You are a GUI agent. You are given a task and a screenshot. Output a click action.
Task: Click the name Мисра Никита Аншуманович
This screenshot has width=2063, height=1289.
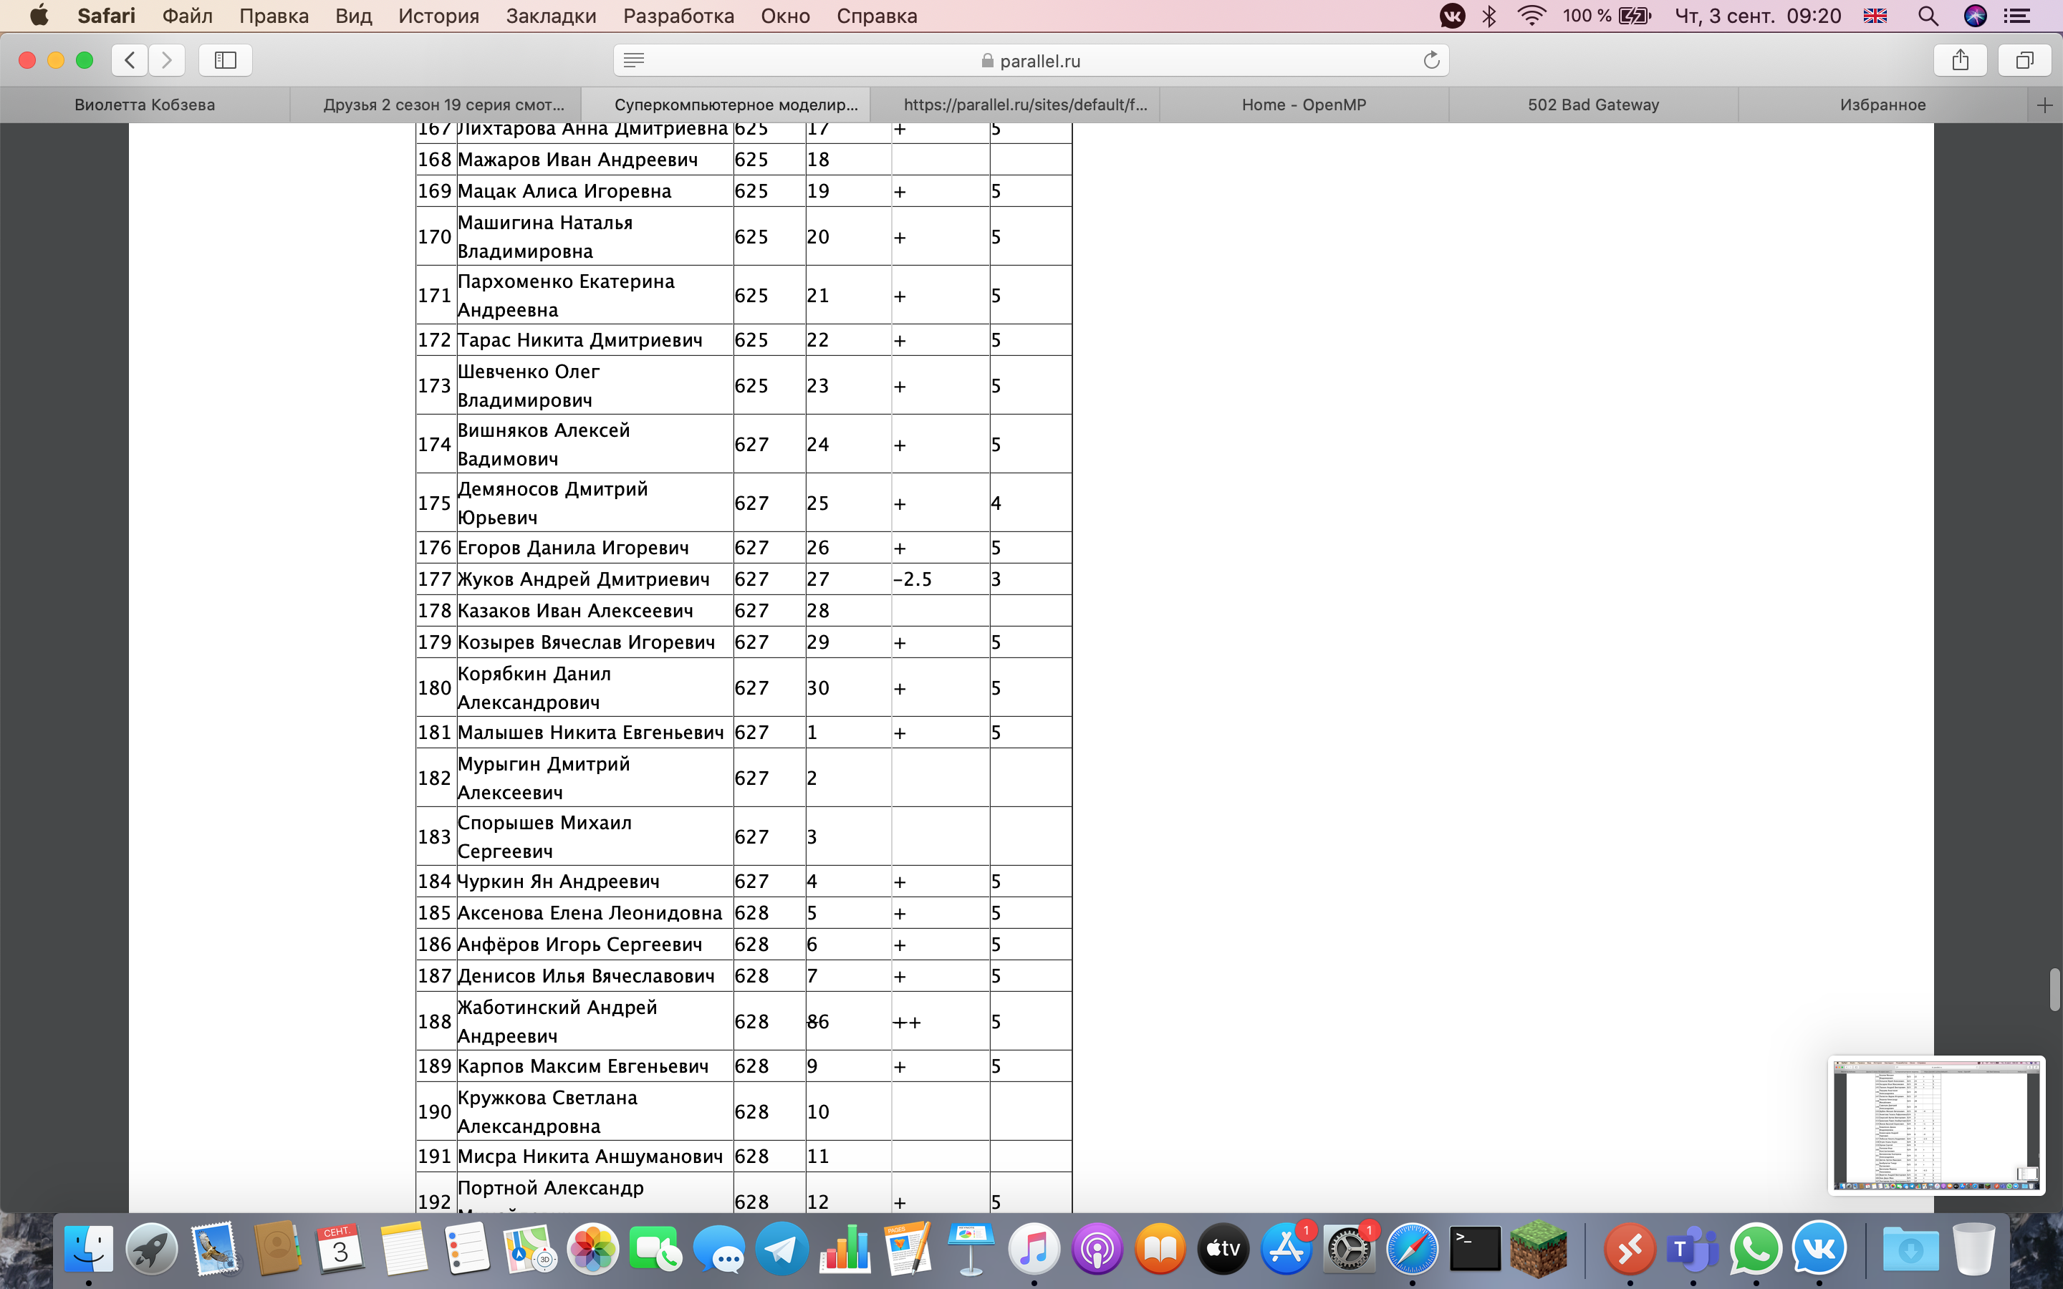(590, 1156)
